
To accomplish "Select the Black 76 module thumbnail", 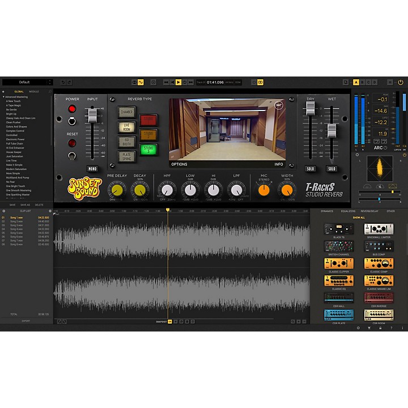I will pyautogui.click(x=339, y=230).
